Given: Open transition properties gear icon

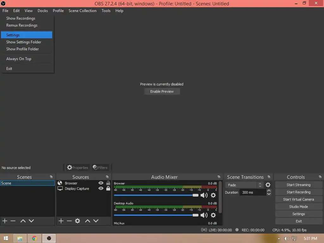Looking at the screenshot, I should coord(268,185).
